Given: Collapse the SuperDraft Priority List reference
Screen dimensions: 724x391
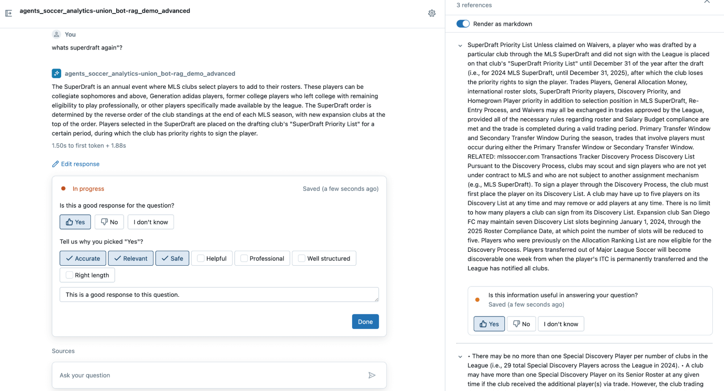Looking at the screenshot, I should (x=460, y=46).
